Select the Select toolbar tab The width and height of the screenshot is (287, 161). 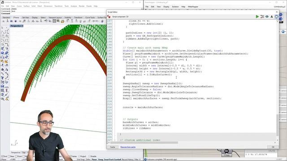tap(43, 17)
